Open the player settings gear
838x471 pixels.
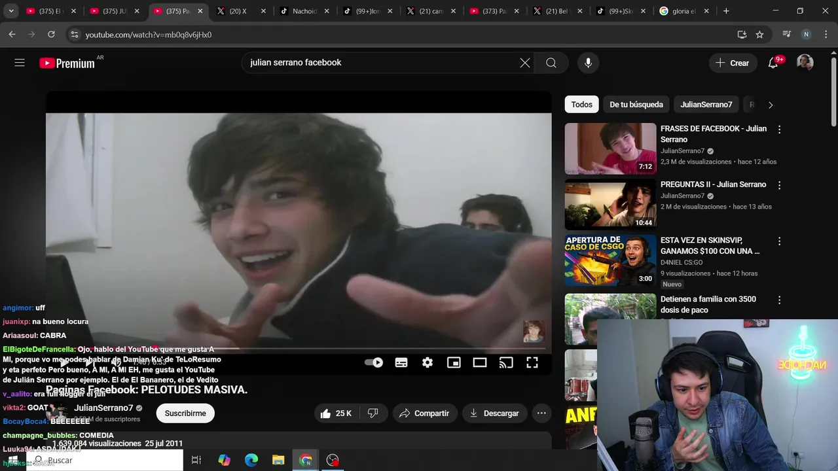428,362
